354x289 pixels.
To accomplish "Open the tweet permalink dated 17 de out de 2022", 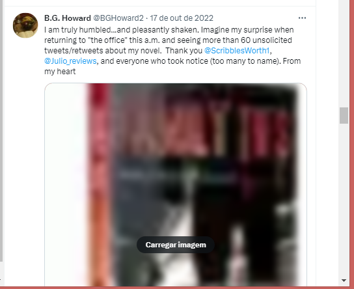I will point(182,18).
